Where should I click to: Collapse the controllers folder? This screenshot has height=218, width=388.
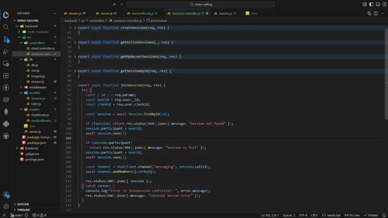[x=21, y=43]
